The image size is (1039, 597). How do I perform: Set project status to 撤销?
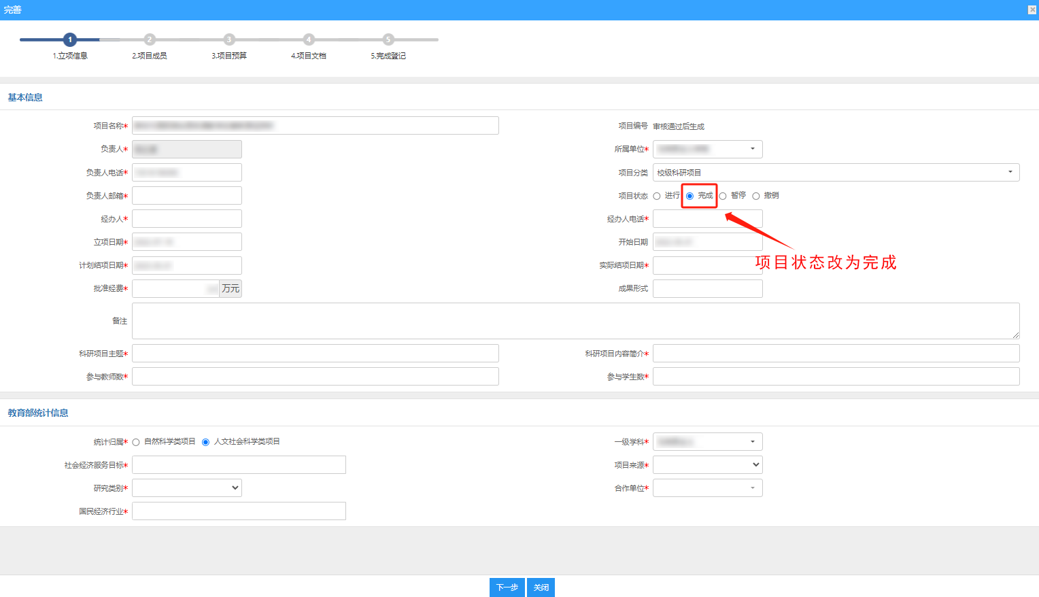(756, 196)
